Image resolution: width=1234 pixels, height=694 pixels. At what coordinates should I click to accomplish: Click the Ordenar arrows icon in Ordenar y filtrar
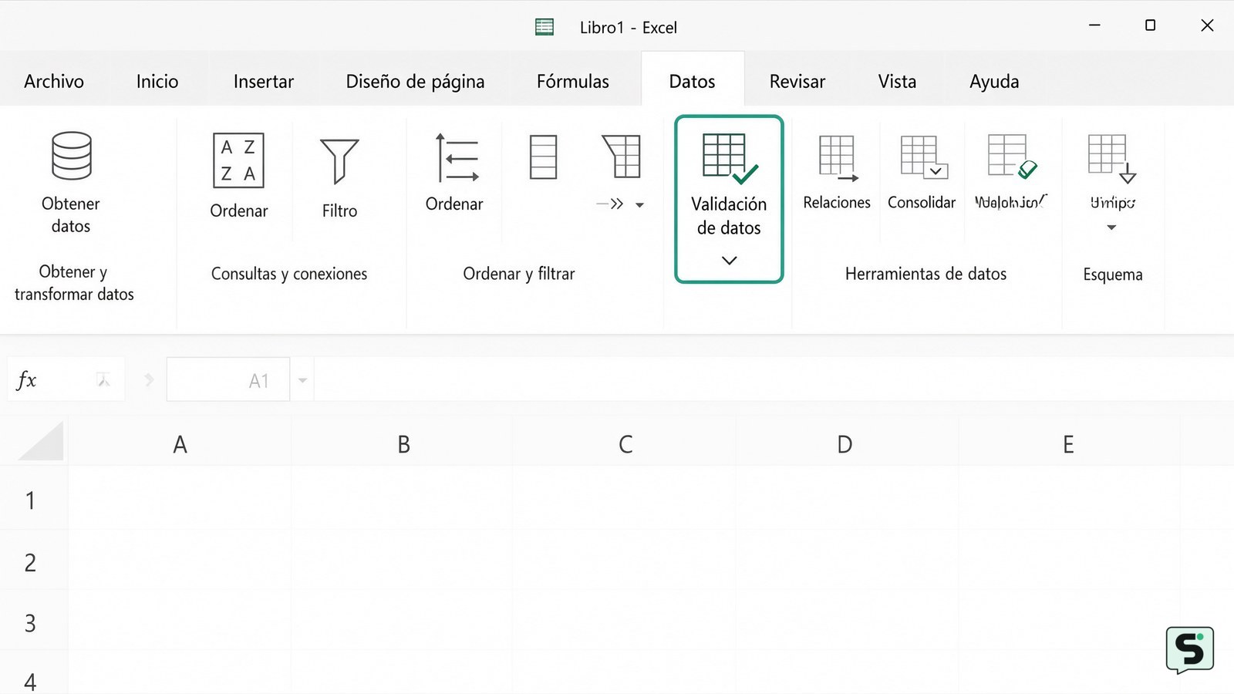tap(457, 158)
